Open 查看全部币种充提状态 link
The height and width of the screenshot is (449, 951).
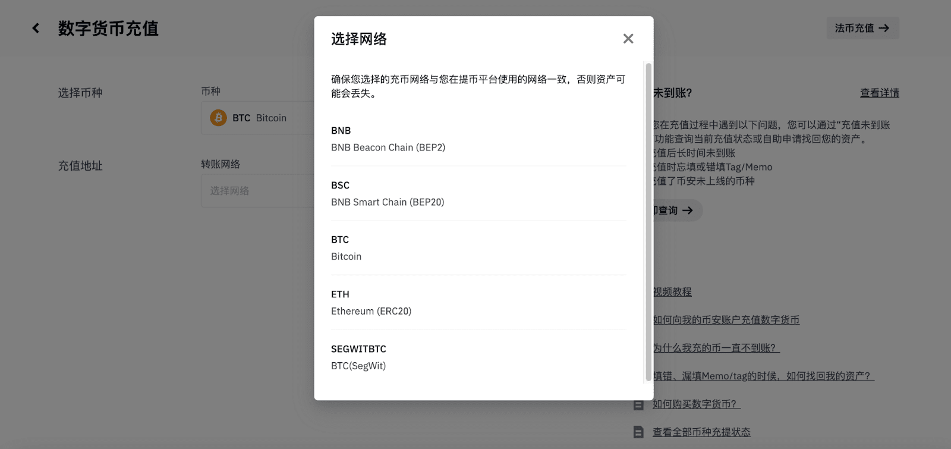(x=701, y=432)
